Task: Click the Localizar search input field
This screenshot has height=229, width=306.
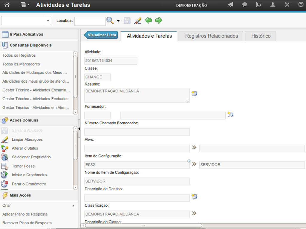Action: coord(90,21)
